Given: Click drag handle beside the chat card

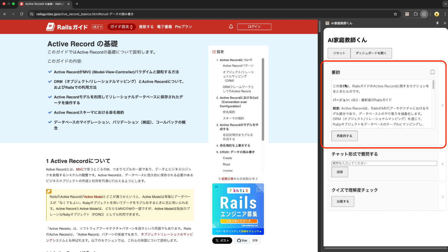Looking at the screenshot, I should coord(443,164).
